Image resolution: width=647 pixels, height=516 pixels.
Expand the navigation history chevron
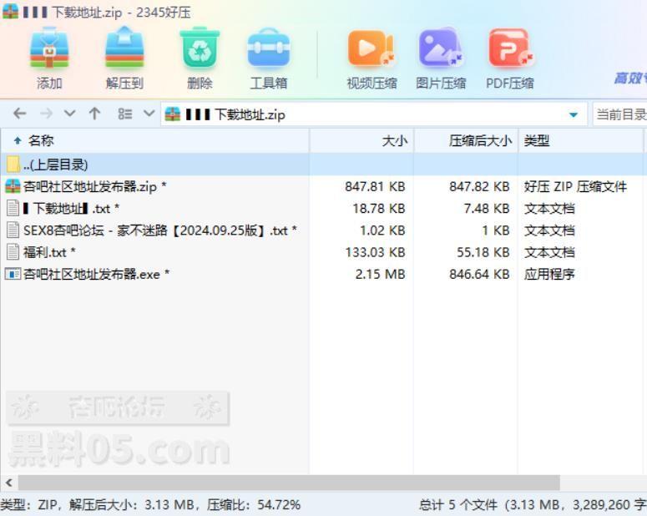point(70,114)
